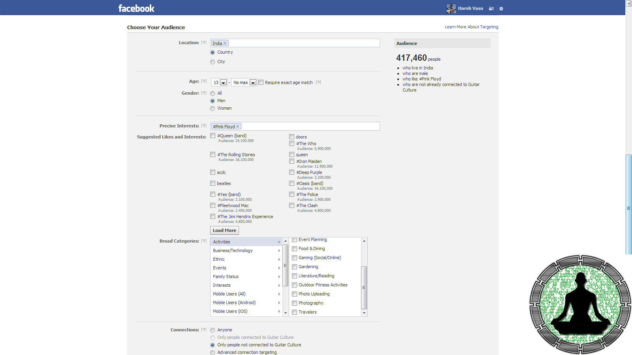This screenshot has width=632, height=355.
Task: Select the Events broad category
Action: (x=246, y=268)
